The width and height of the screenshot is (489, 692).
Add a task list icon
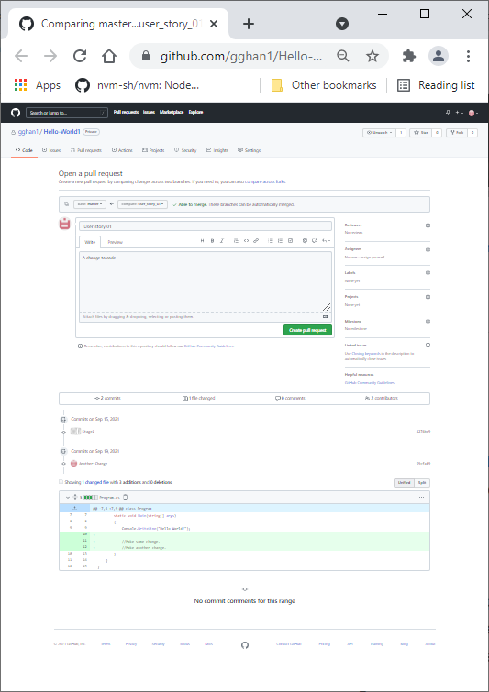(x=290, y=241)
